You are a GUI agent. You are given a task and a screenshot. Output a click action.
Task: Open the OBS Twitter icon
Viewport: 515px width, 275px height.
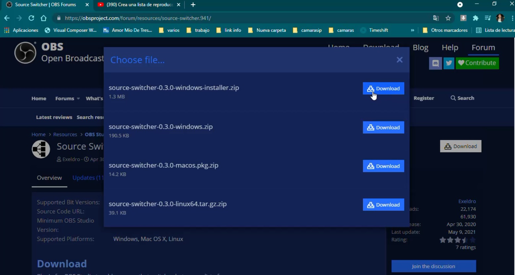[x=449, y=63]
